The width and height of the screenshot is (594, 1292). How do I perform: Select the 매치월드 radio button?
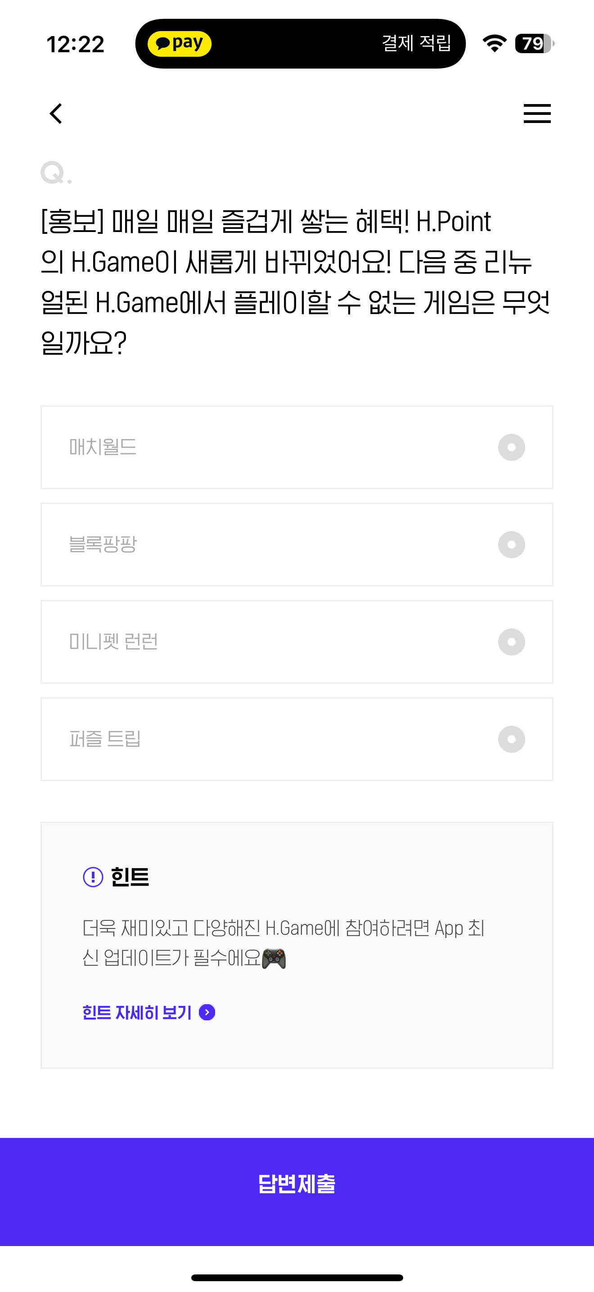(511, 447)
